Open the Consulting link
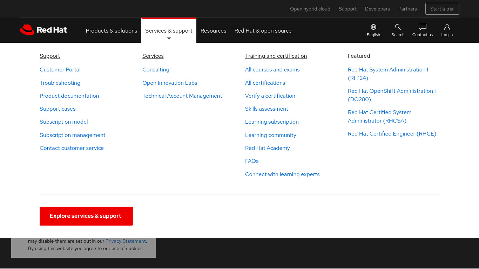 click(156, 70)
